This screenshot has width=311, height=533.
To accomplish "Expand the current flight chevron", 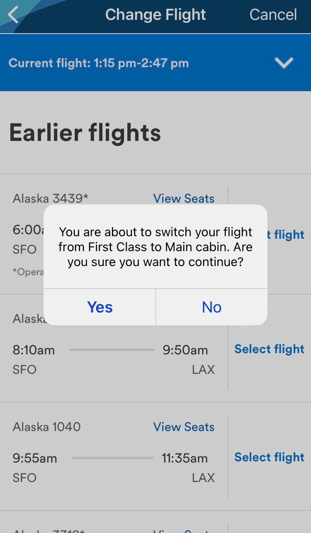I will [x=284, y=63].
